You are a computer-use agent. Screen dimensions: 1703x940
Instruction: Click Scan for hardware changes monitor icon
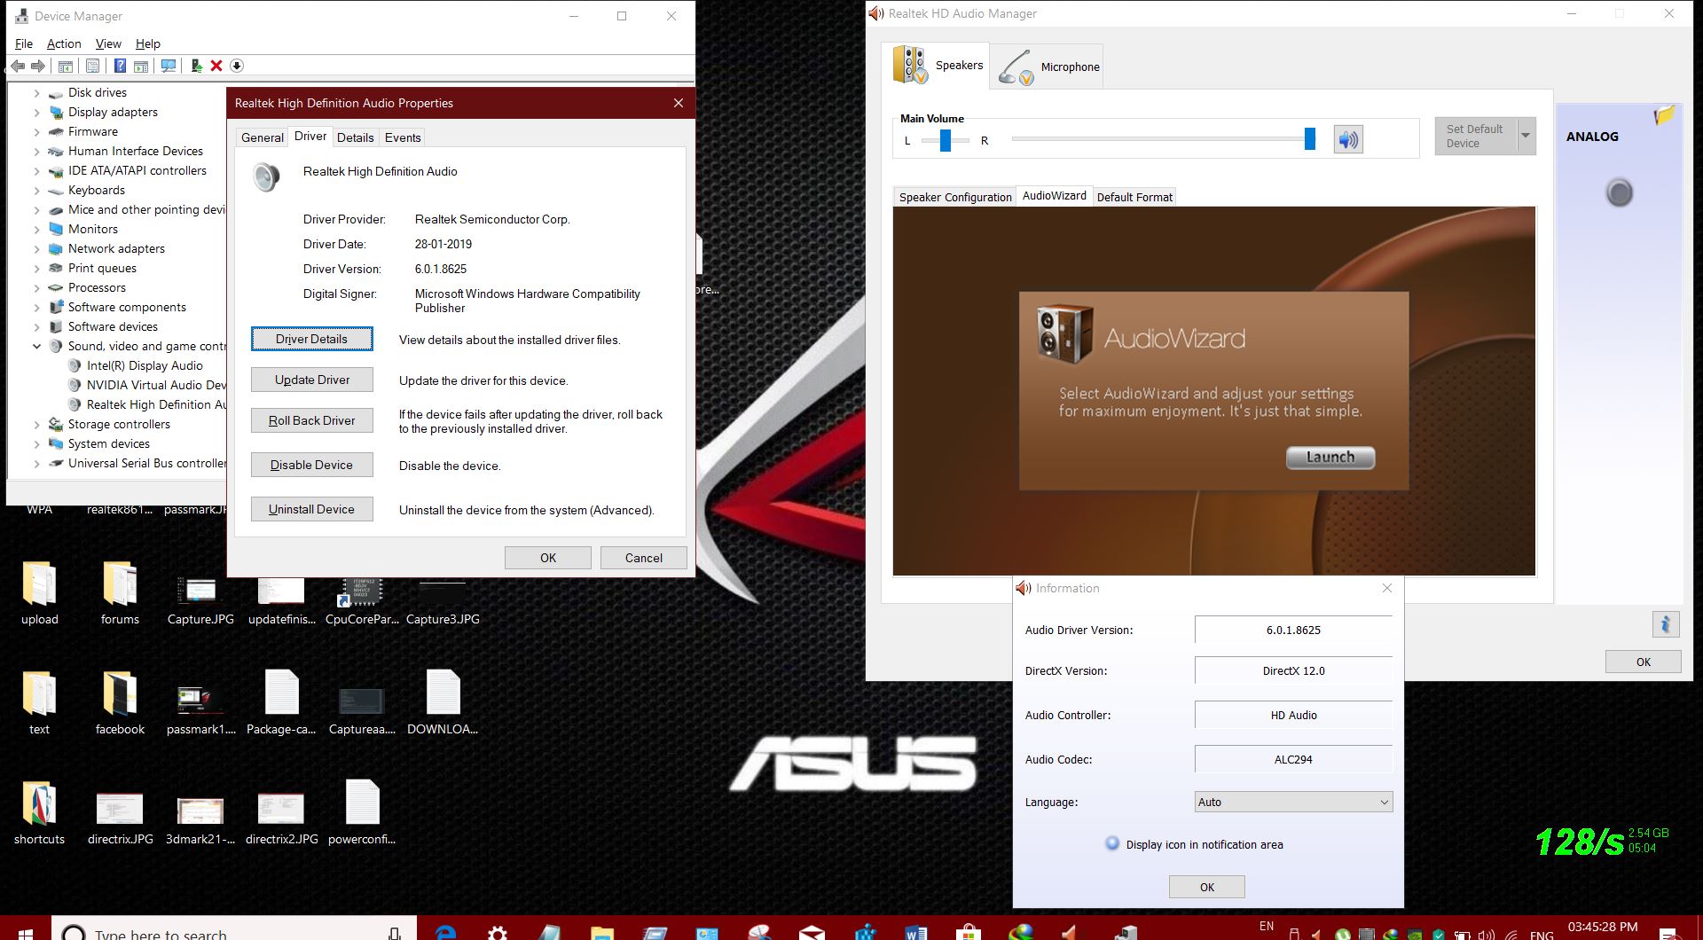click(x=168, y=66)
